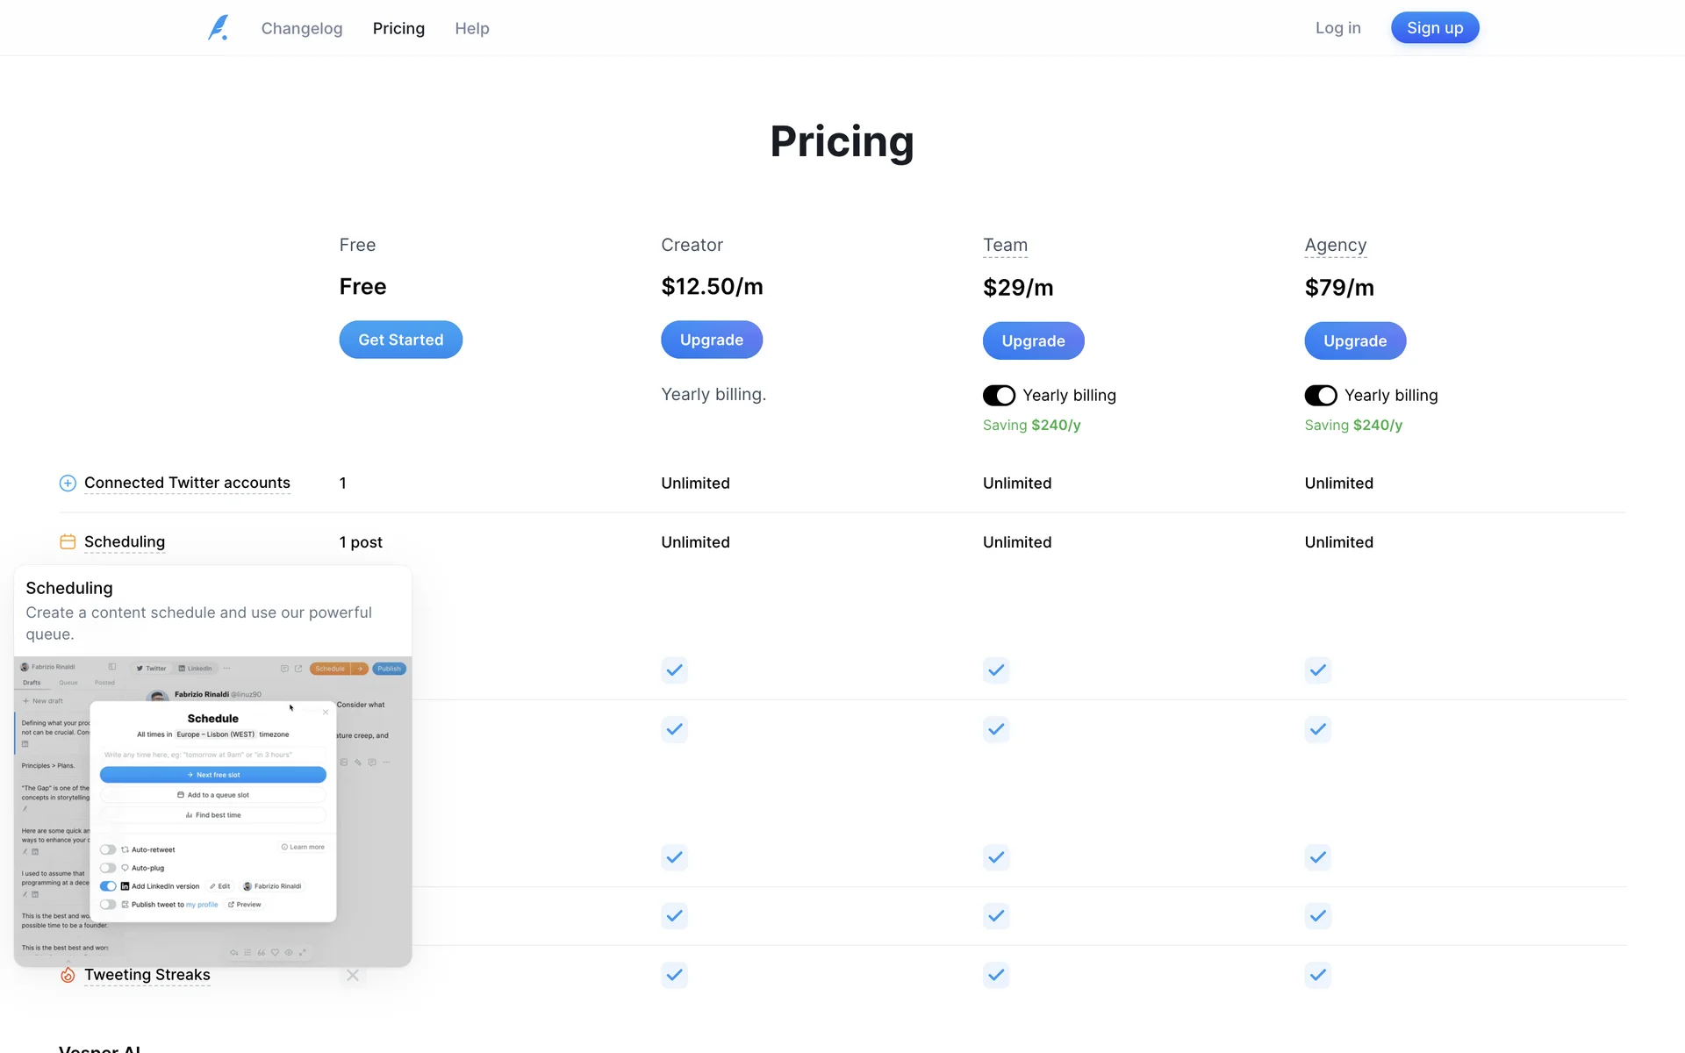Go to the Help page
Image resolution: width=1685 pixels, height=1053 pixels.
(x=472, y=28)
